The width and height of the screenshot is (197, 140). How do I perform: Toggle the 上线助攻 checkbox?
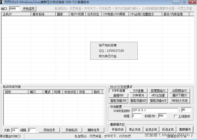pos(176,116)
